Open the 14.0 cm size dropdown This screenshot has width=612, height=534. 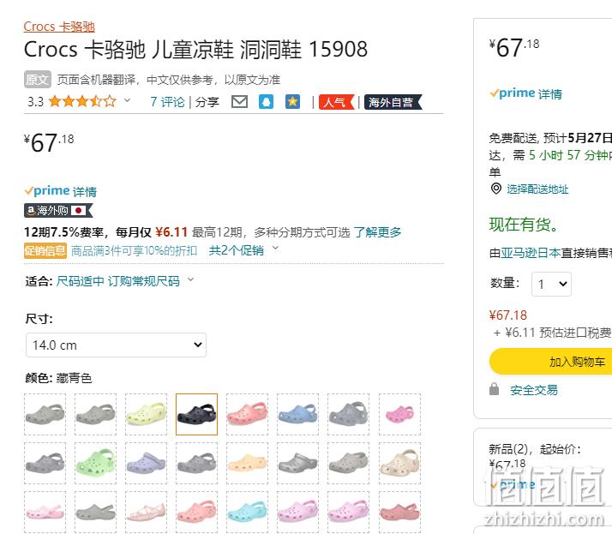coord(116,345)
